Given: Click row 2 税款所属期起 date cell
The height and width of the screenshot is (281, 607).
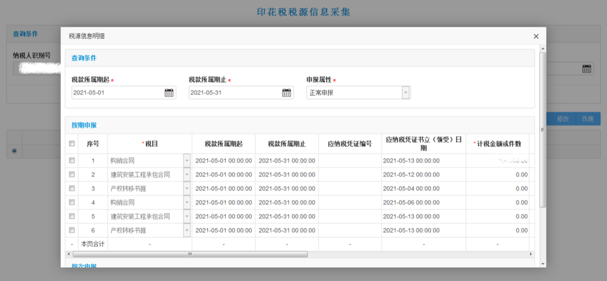Looking at the screenshot, I should pos(224,175).
